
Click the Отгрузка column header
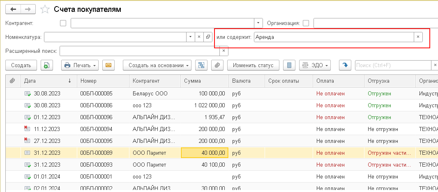[390, 81]
